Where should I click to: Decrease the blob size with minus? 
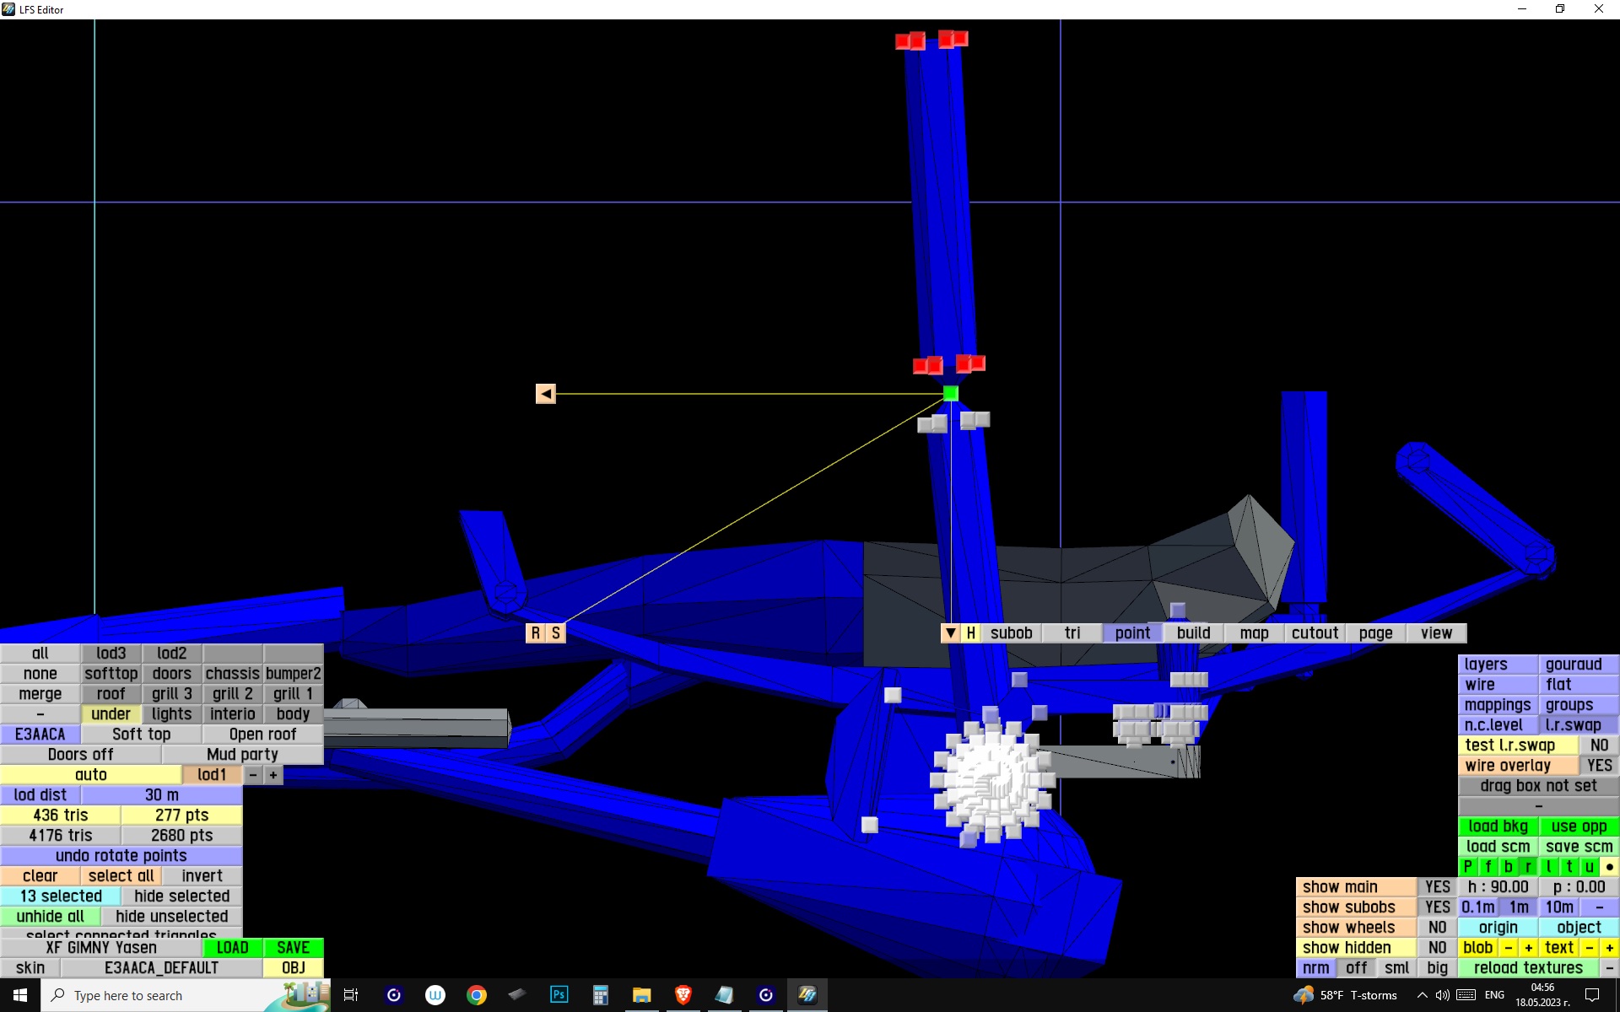(1509, 948)
